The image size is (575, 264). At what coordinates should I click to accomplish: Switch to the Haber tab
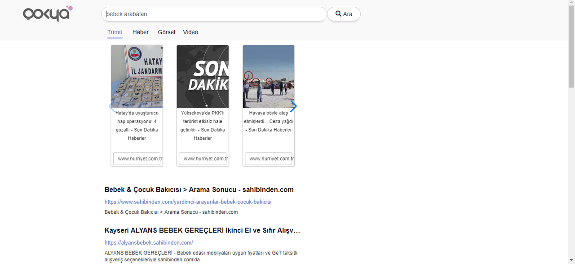[x=141, y=32]
